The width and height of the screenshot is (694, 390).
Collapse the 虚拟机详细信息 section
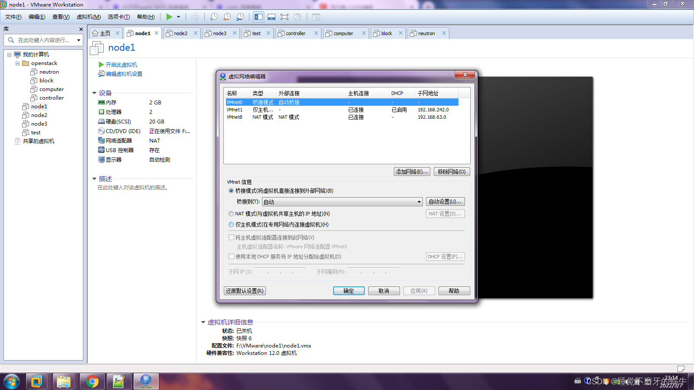[x=203, y=322]
